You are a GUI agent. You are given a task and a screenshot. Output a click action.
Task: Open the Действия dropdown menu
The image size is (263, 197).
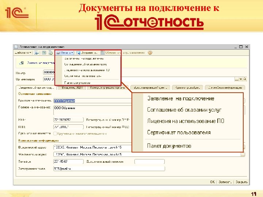click(x=23, y=53)
